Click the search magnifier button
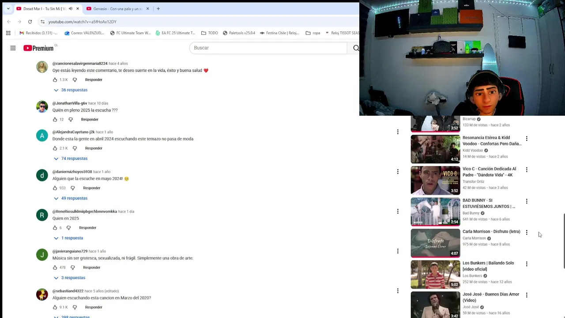 [356, 48]
